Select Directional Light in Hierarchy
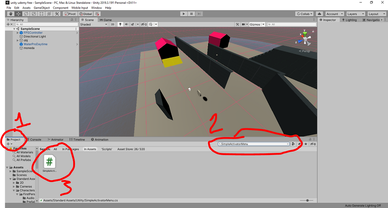Image resolution: width=388 pixels, height=208 pixels. pos(35,36)
